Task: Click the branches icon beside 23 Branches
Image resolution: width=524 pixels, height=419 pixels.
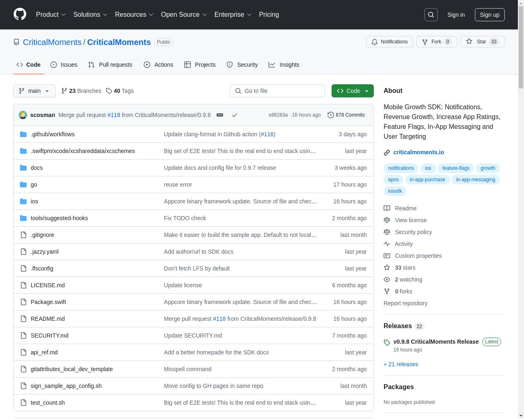Action: click(x=64, y=91)
